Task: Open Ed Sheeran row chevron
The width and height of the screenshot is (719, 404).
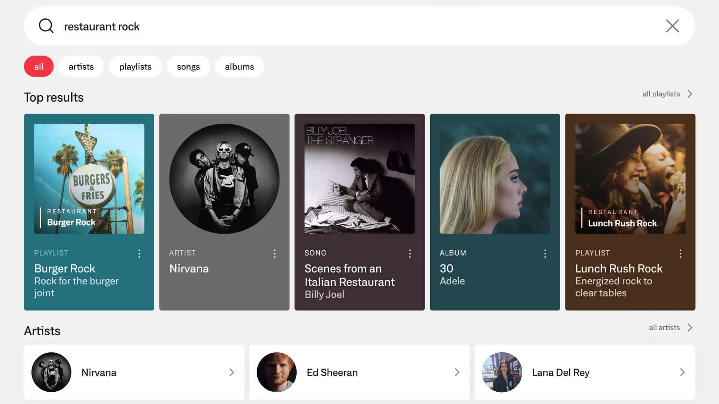Action: pyautogui.click(x=457, y=372)
